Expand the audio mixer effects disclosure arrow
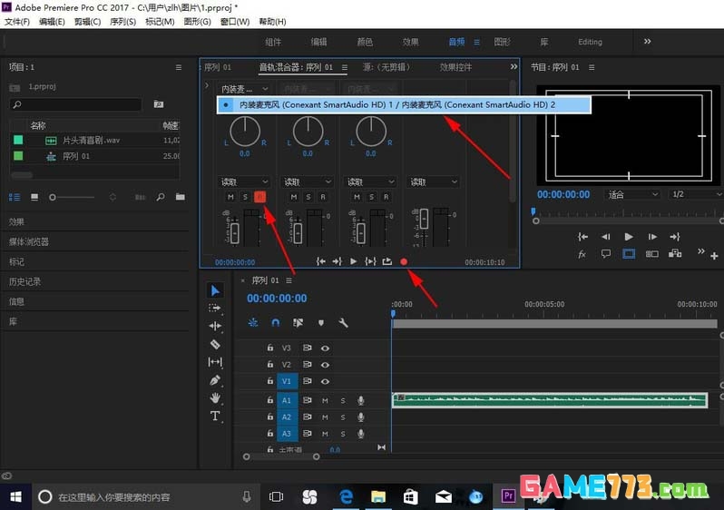Image resolution: width=724 pixels, height=510 pixels. click(x=207, y=86)
